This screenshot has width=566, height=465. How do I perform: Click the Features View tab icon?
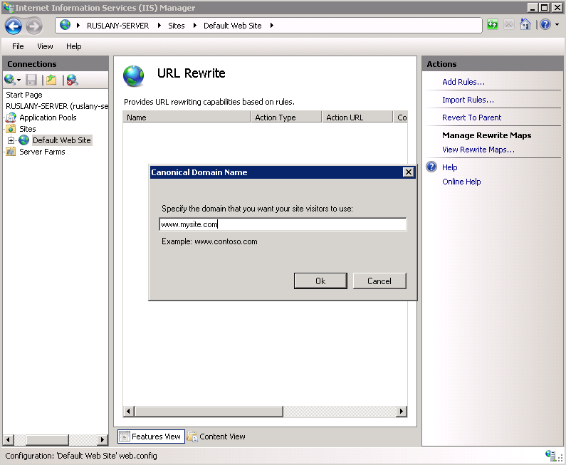tap(124, 437)
